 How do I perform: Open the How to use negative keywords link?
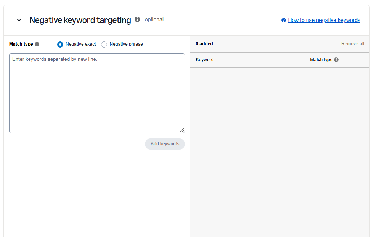324,20
